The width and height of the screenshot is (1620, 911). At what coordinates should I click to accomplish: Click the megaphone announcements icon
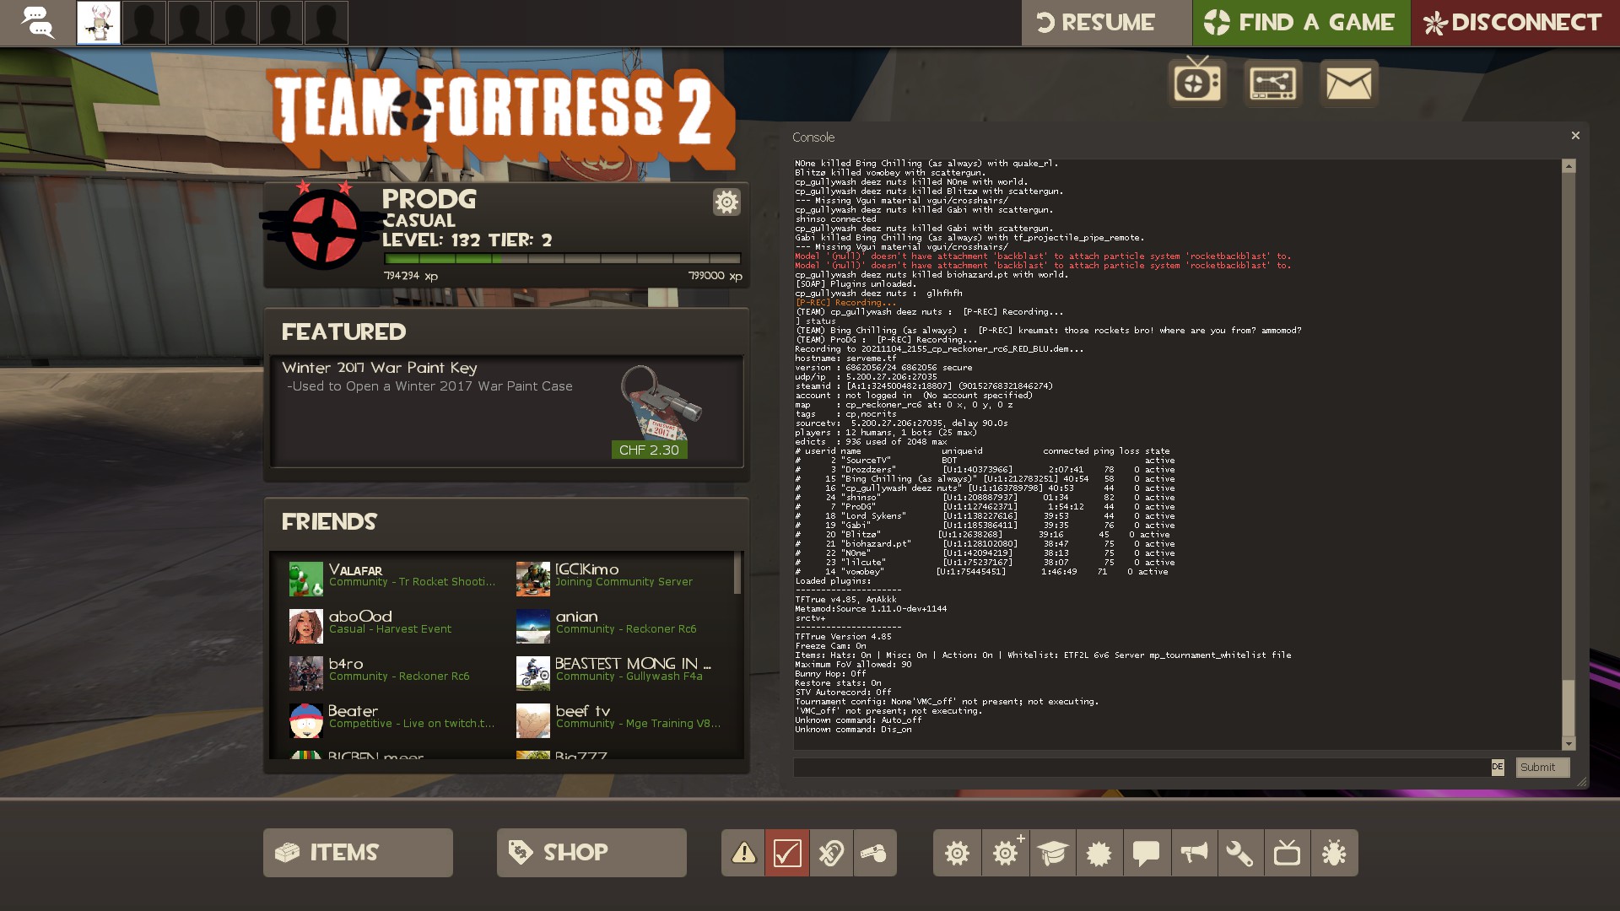coord(1193,853)
